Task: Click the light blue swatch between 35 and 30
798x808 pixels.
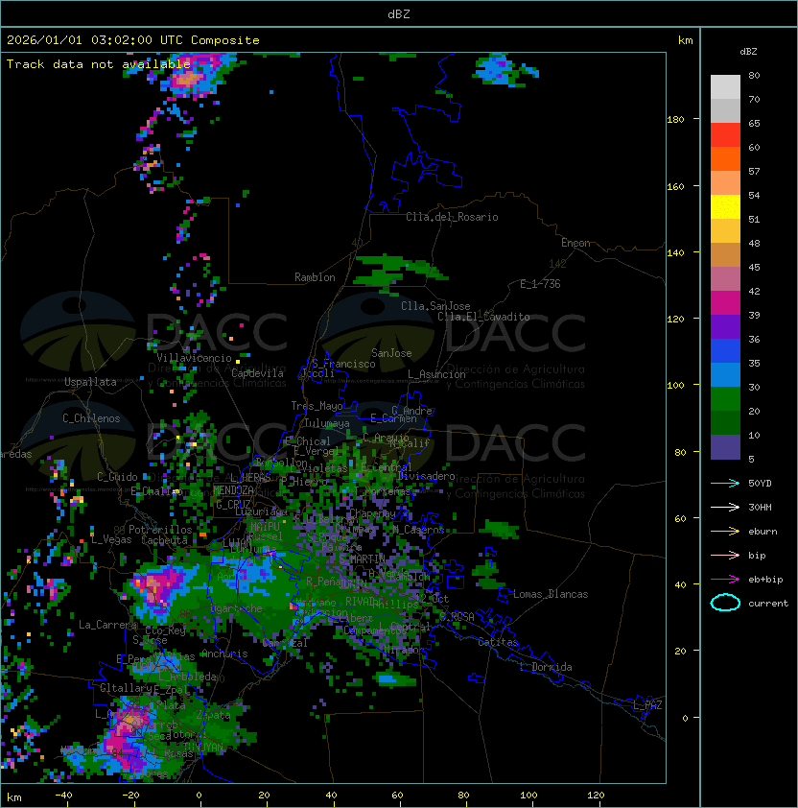Action: coord(725,375)
